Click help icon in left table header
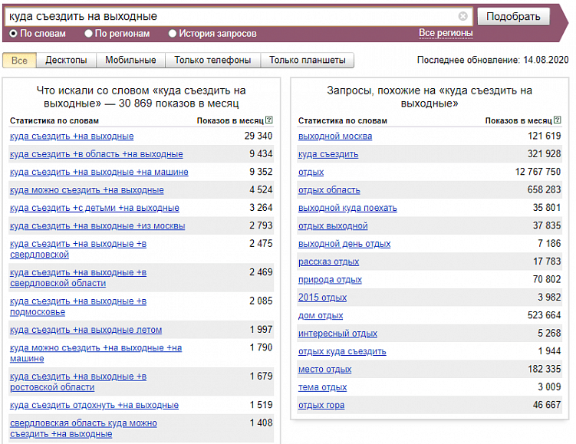This screenshot has height=444, width=576. click(269, 120)
